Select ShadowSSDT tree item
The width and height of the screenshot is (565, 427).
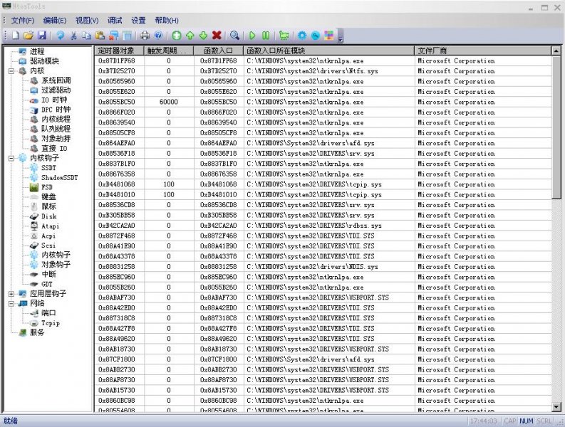[x=59, y=177]
